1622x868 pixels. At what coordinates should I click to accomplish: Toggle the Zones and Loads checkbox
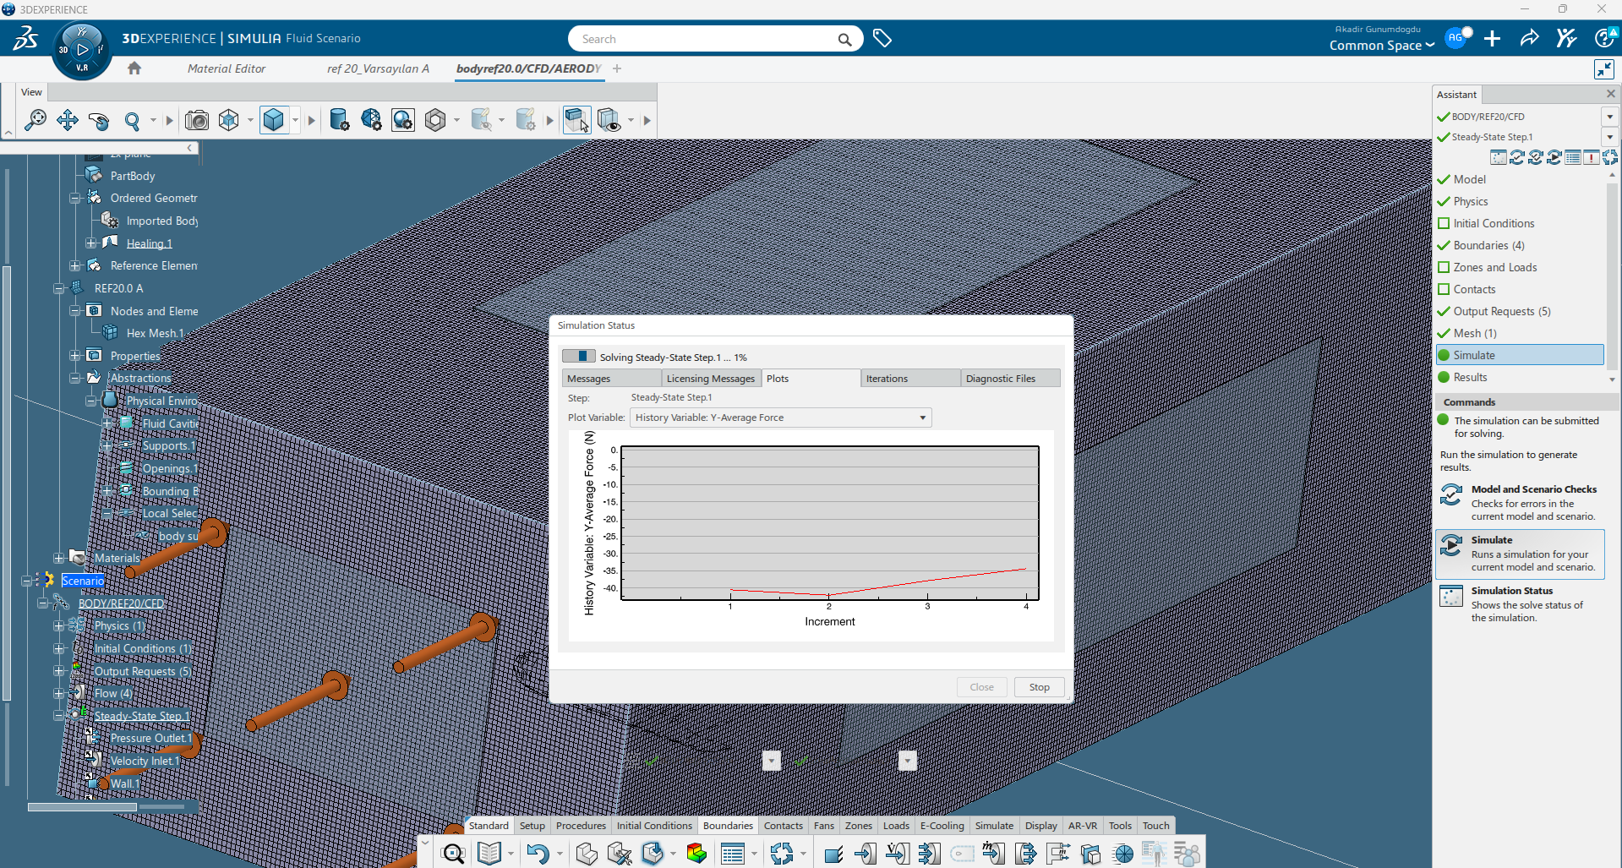click(x=1444, y=267)
